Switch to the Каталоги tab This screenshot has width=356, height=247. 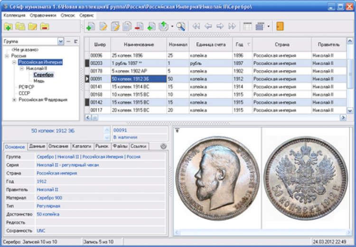point(82,146)
